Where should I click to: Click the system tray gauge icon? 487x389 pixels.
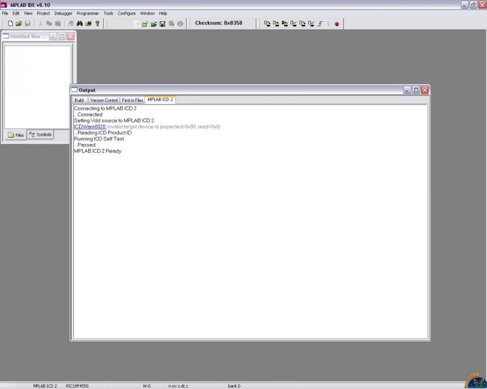[476, 380]
